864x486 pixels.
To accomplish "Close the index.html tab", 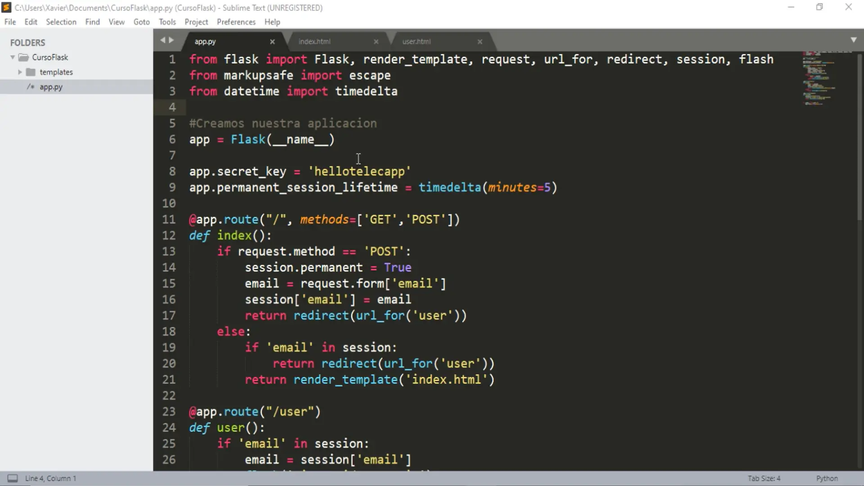I will tap(376, 41).
